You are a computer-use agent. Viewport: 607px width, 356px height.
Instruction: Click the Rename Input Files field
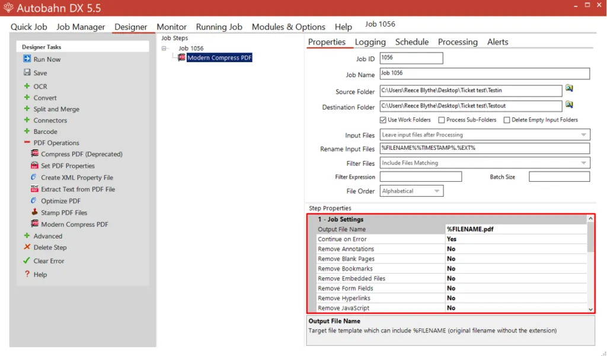point(485,148)
